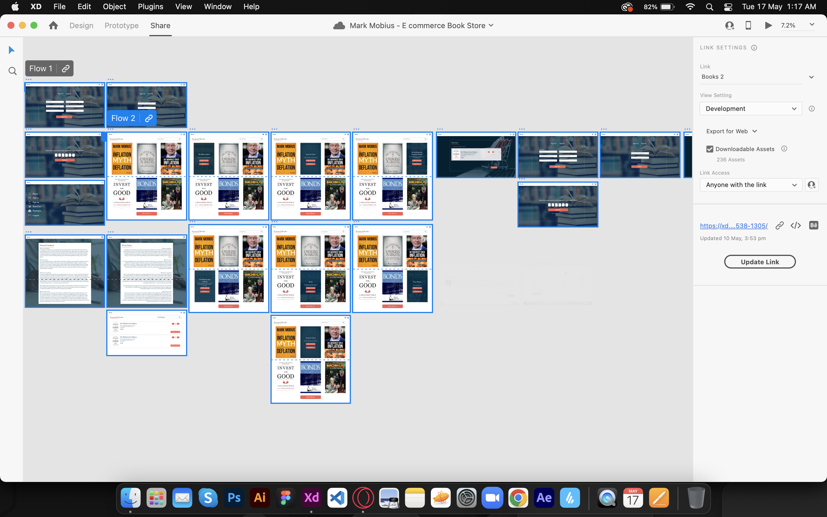Click the Zoom magnifier tool

[x=12, y=71]
